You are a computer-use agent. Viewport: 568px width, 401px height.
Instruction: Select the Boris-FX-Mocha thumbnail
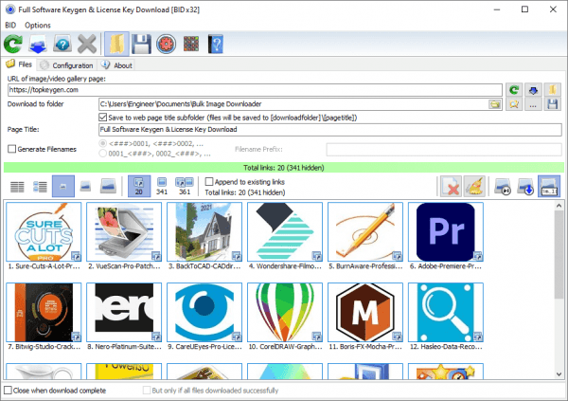coord(365,313)
